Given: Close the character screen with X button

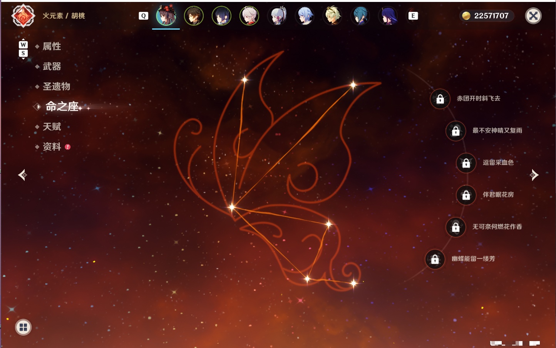Looking at the screenshot, I should click(533, 16).
